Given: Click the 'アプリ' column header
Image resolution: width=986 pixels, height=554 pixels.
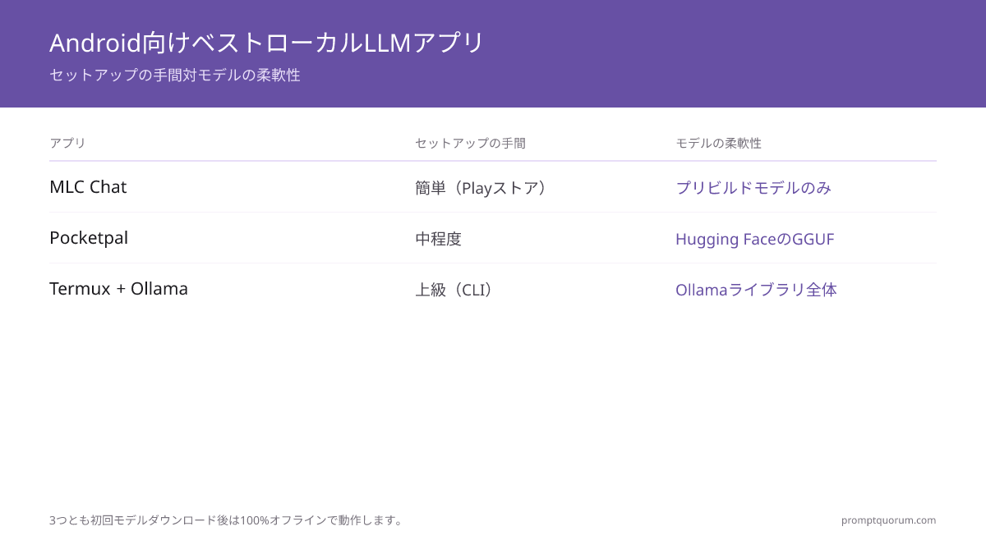Looking at the screenshot, I should [67, 143].
